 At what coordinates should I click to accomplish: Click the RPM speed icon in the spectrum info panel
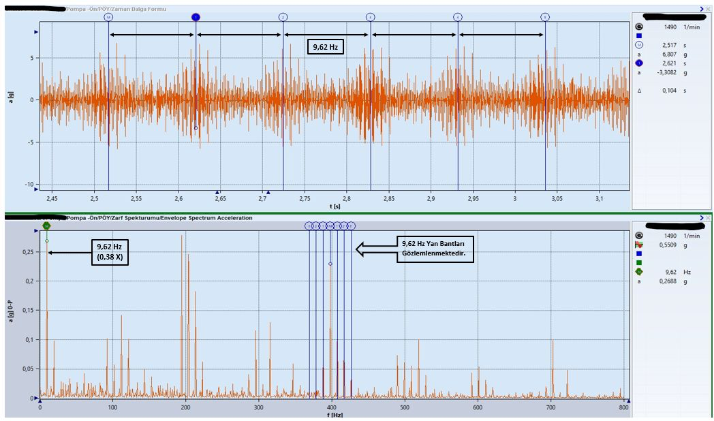[x=639, y=236]
